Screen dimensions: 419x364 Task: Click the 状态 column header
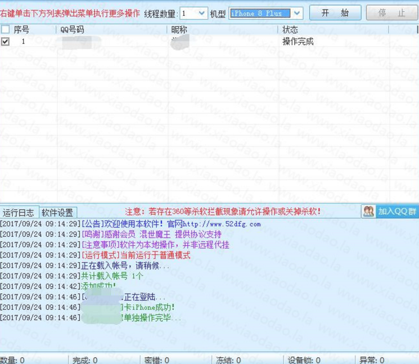[290, 29]
